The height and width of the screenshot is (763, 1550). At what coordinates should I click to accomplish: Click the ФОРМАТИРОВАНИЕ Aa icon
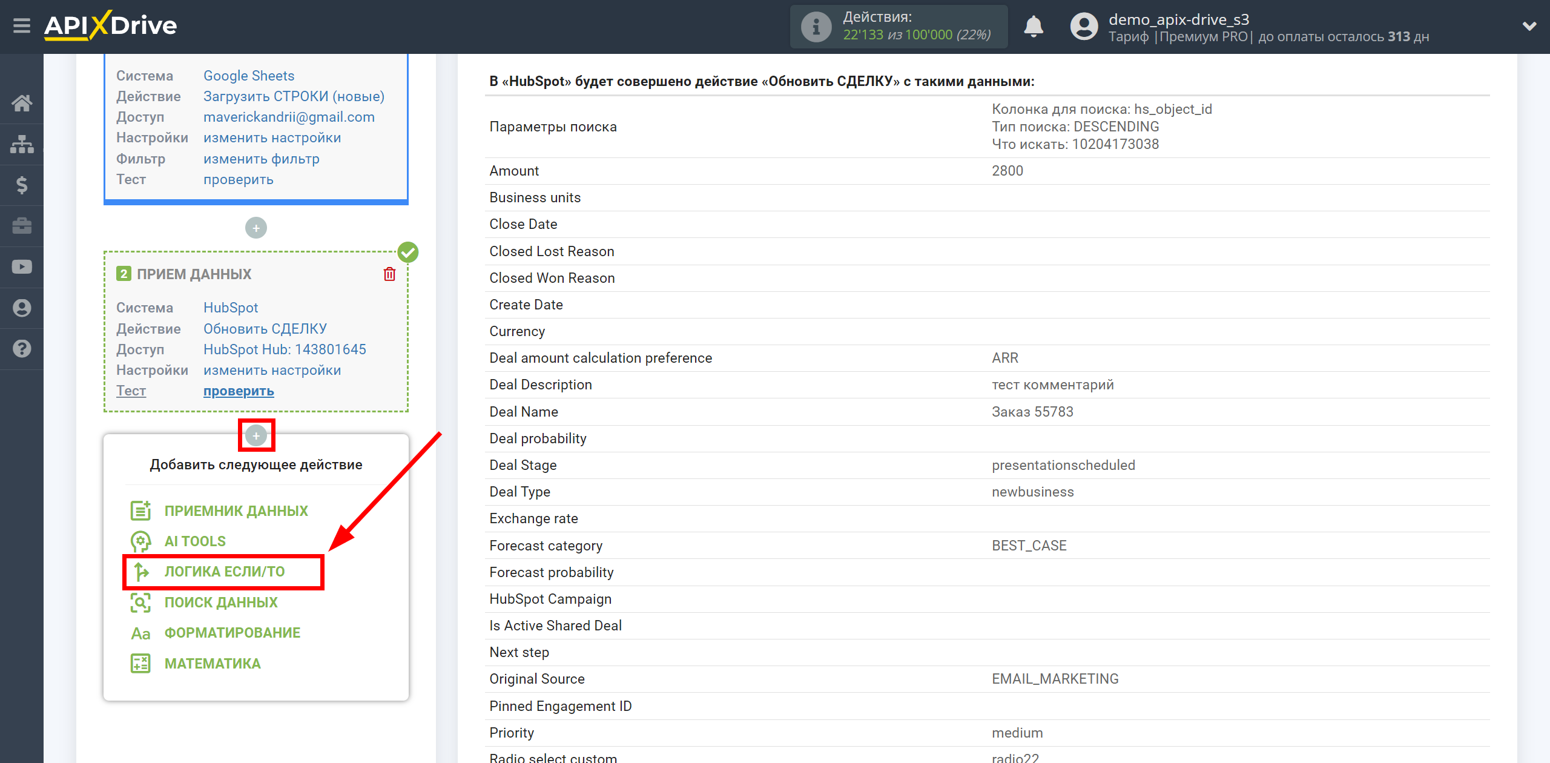tap(140, 633)
